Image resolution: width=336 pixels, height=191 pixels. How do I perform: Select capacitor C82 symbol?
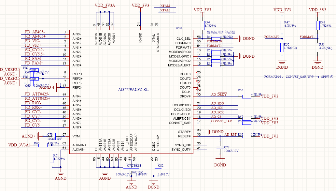158,169
